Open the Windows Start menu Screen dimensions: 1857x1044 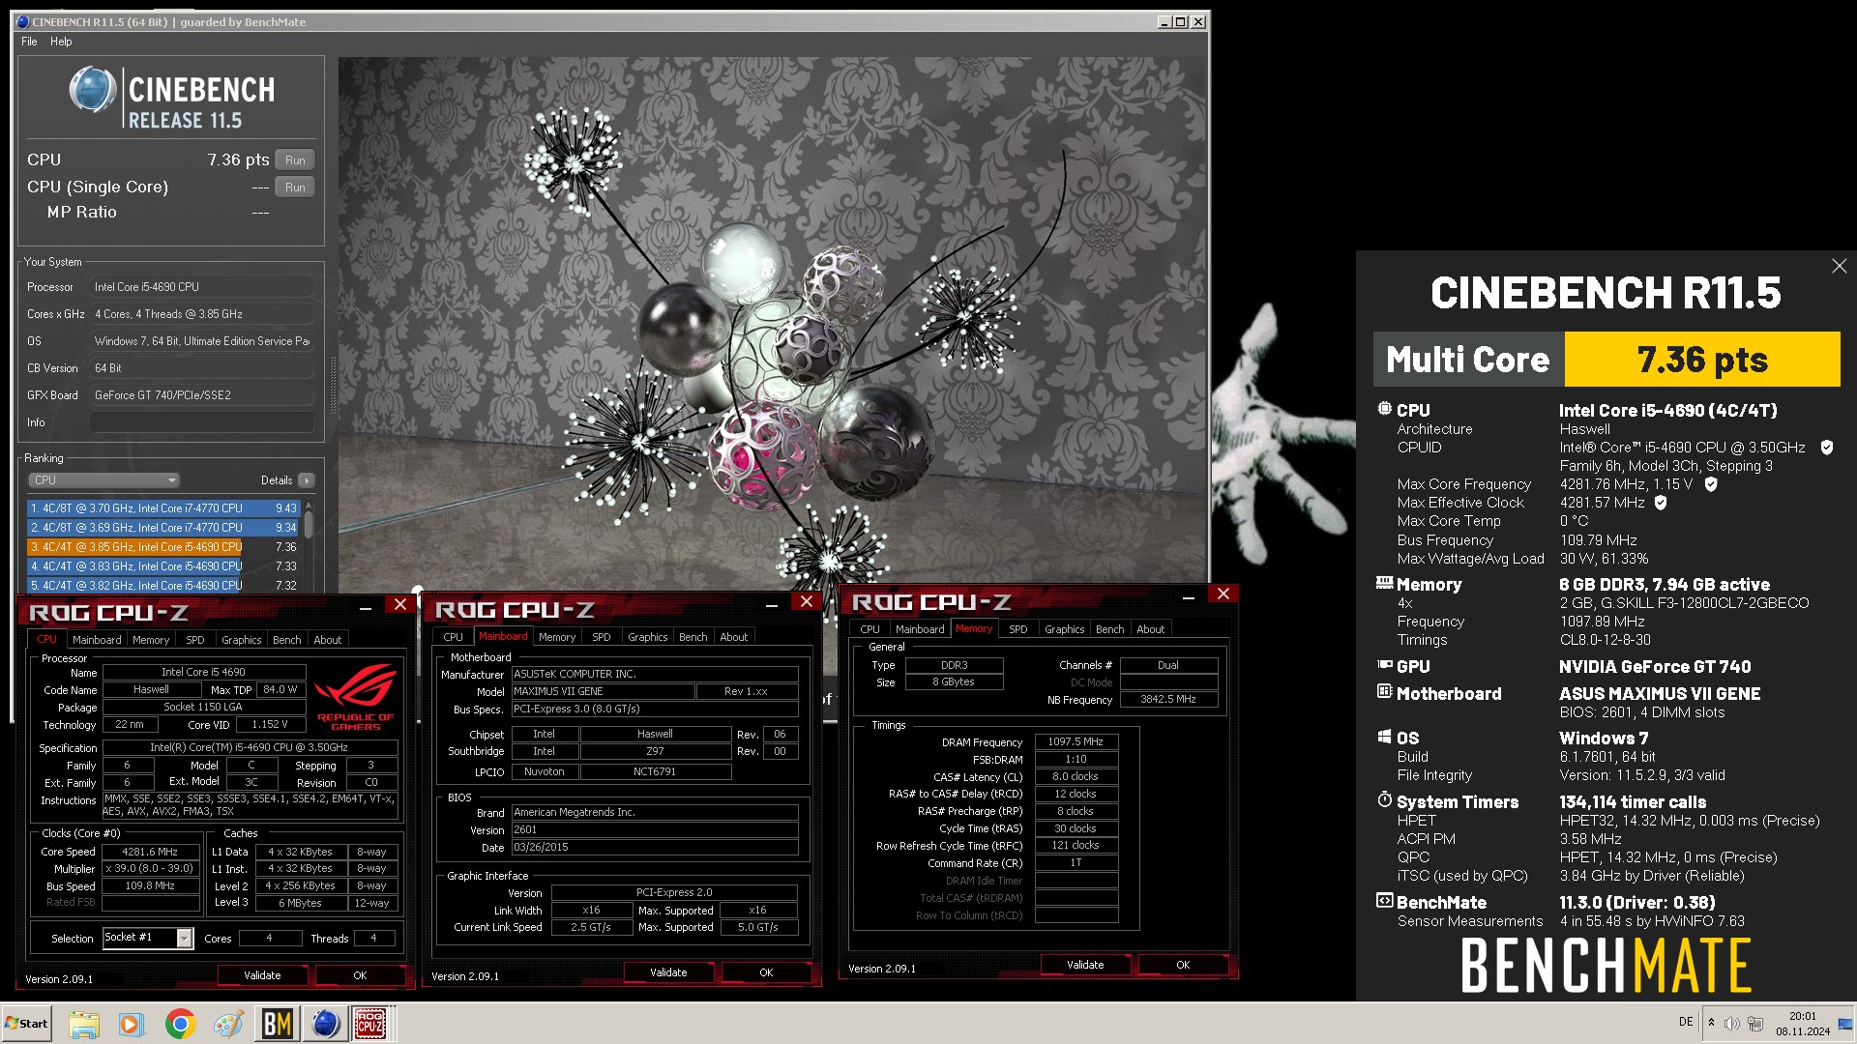[x=27, y=1024]
